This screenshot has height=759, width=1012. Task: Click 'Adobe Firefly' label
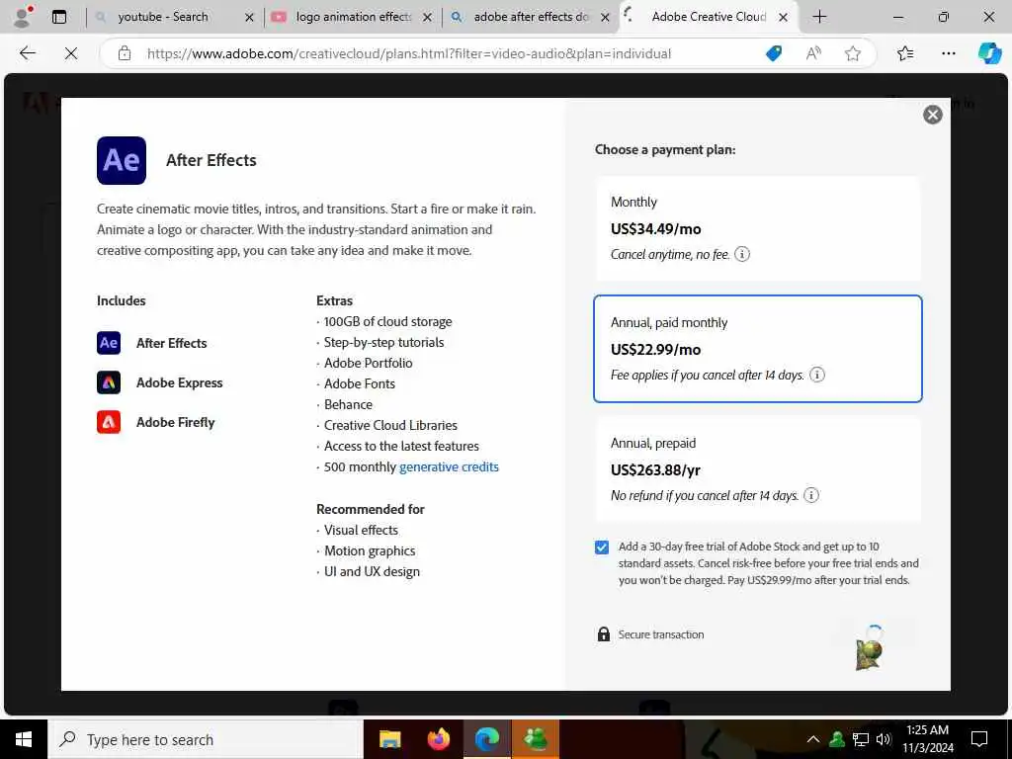tap(176, 422)
